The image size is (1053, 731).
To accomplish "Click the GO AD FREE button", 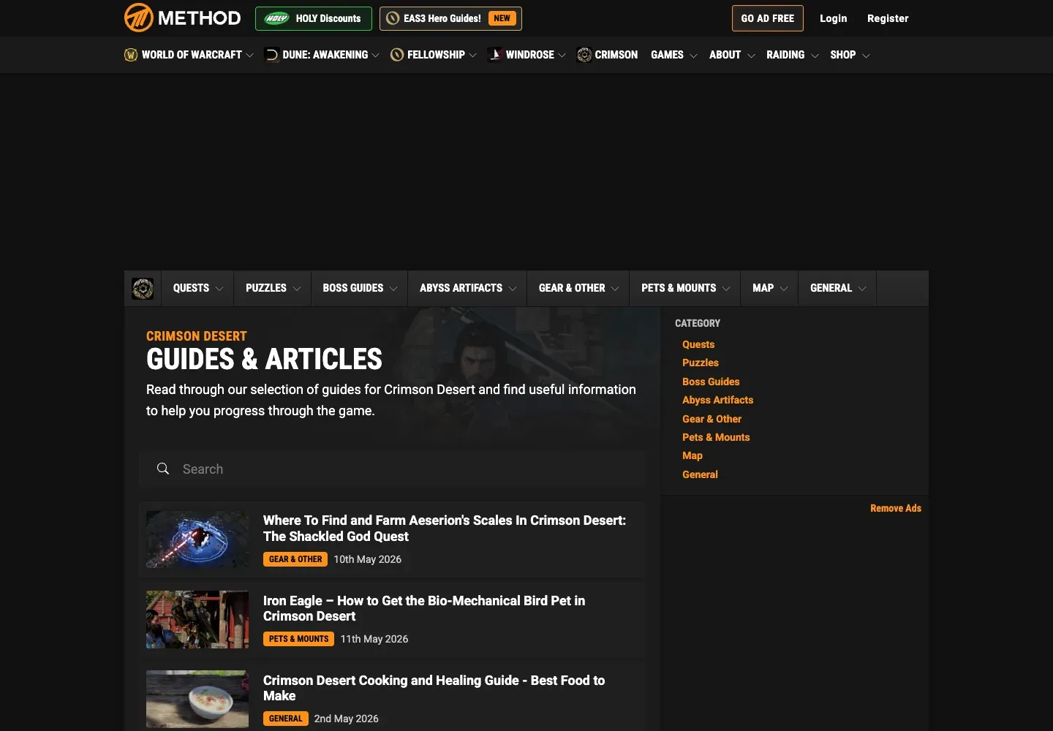I will 768,18.
